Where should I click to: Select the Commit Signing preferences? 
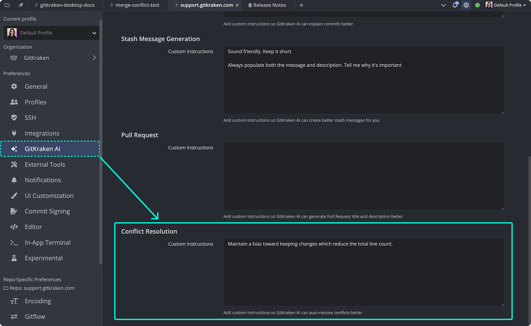[x=47, y=211]
